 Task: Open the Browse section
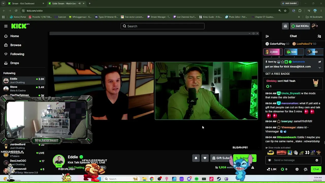[x=15, y=45]
